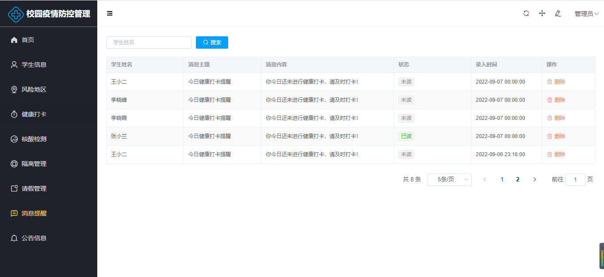Go to 风险地区 section
Image resolution: width=604 pixels, height=277 pixels.
click(x=34, y=89)
